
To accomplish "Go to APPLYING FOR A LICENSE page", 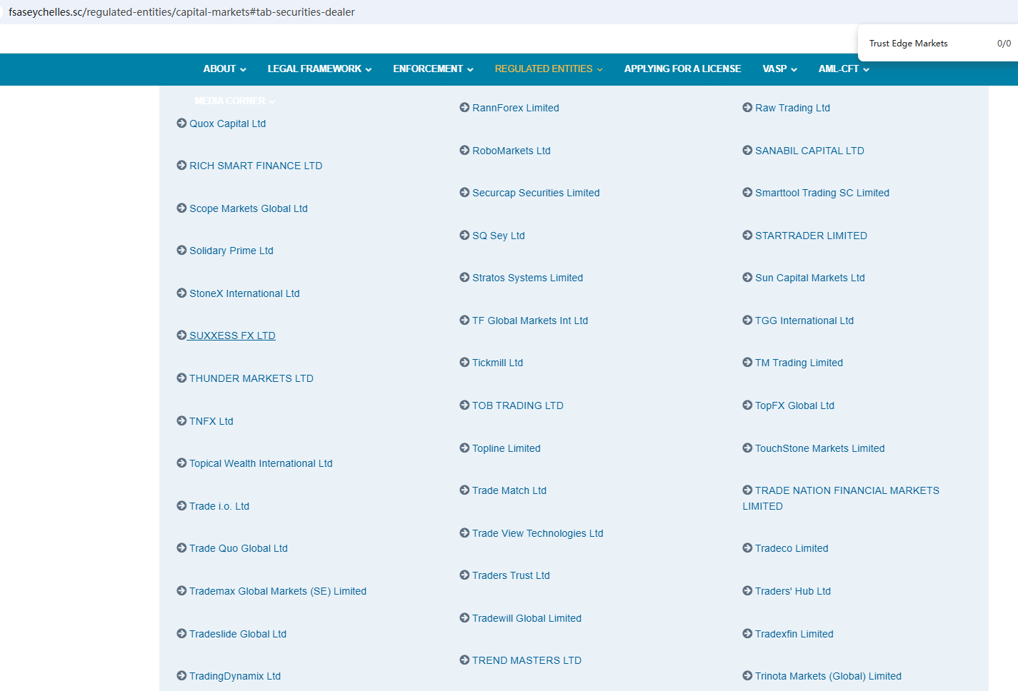I will coord(682,69).
